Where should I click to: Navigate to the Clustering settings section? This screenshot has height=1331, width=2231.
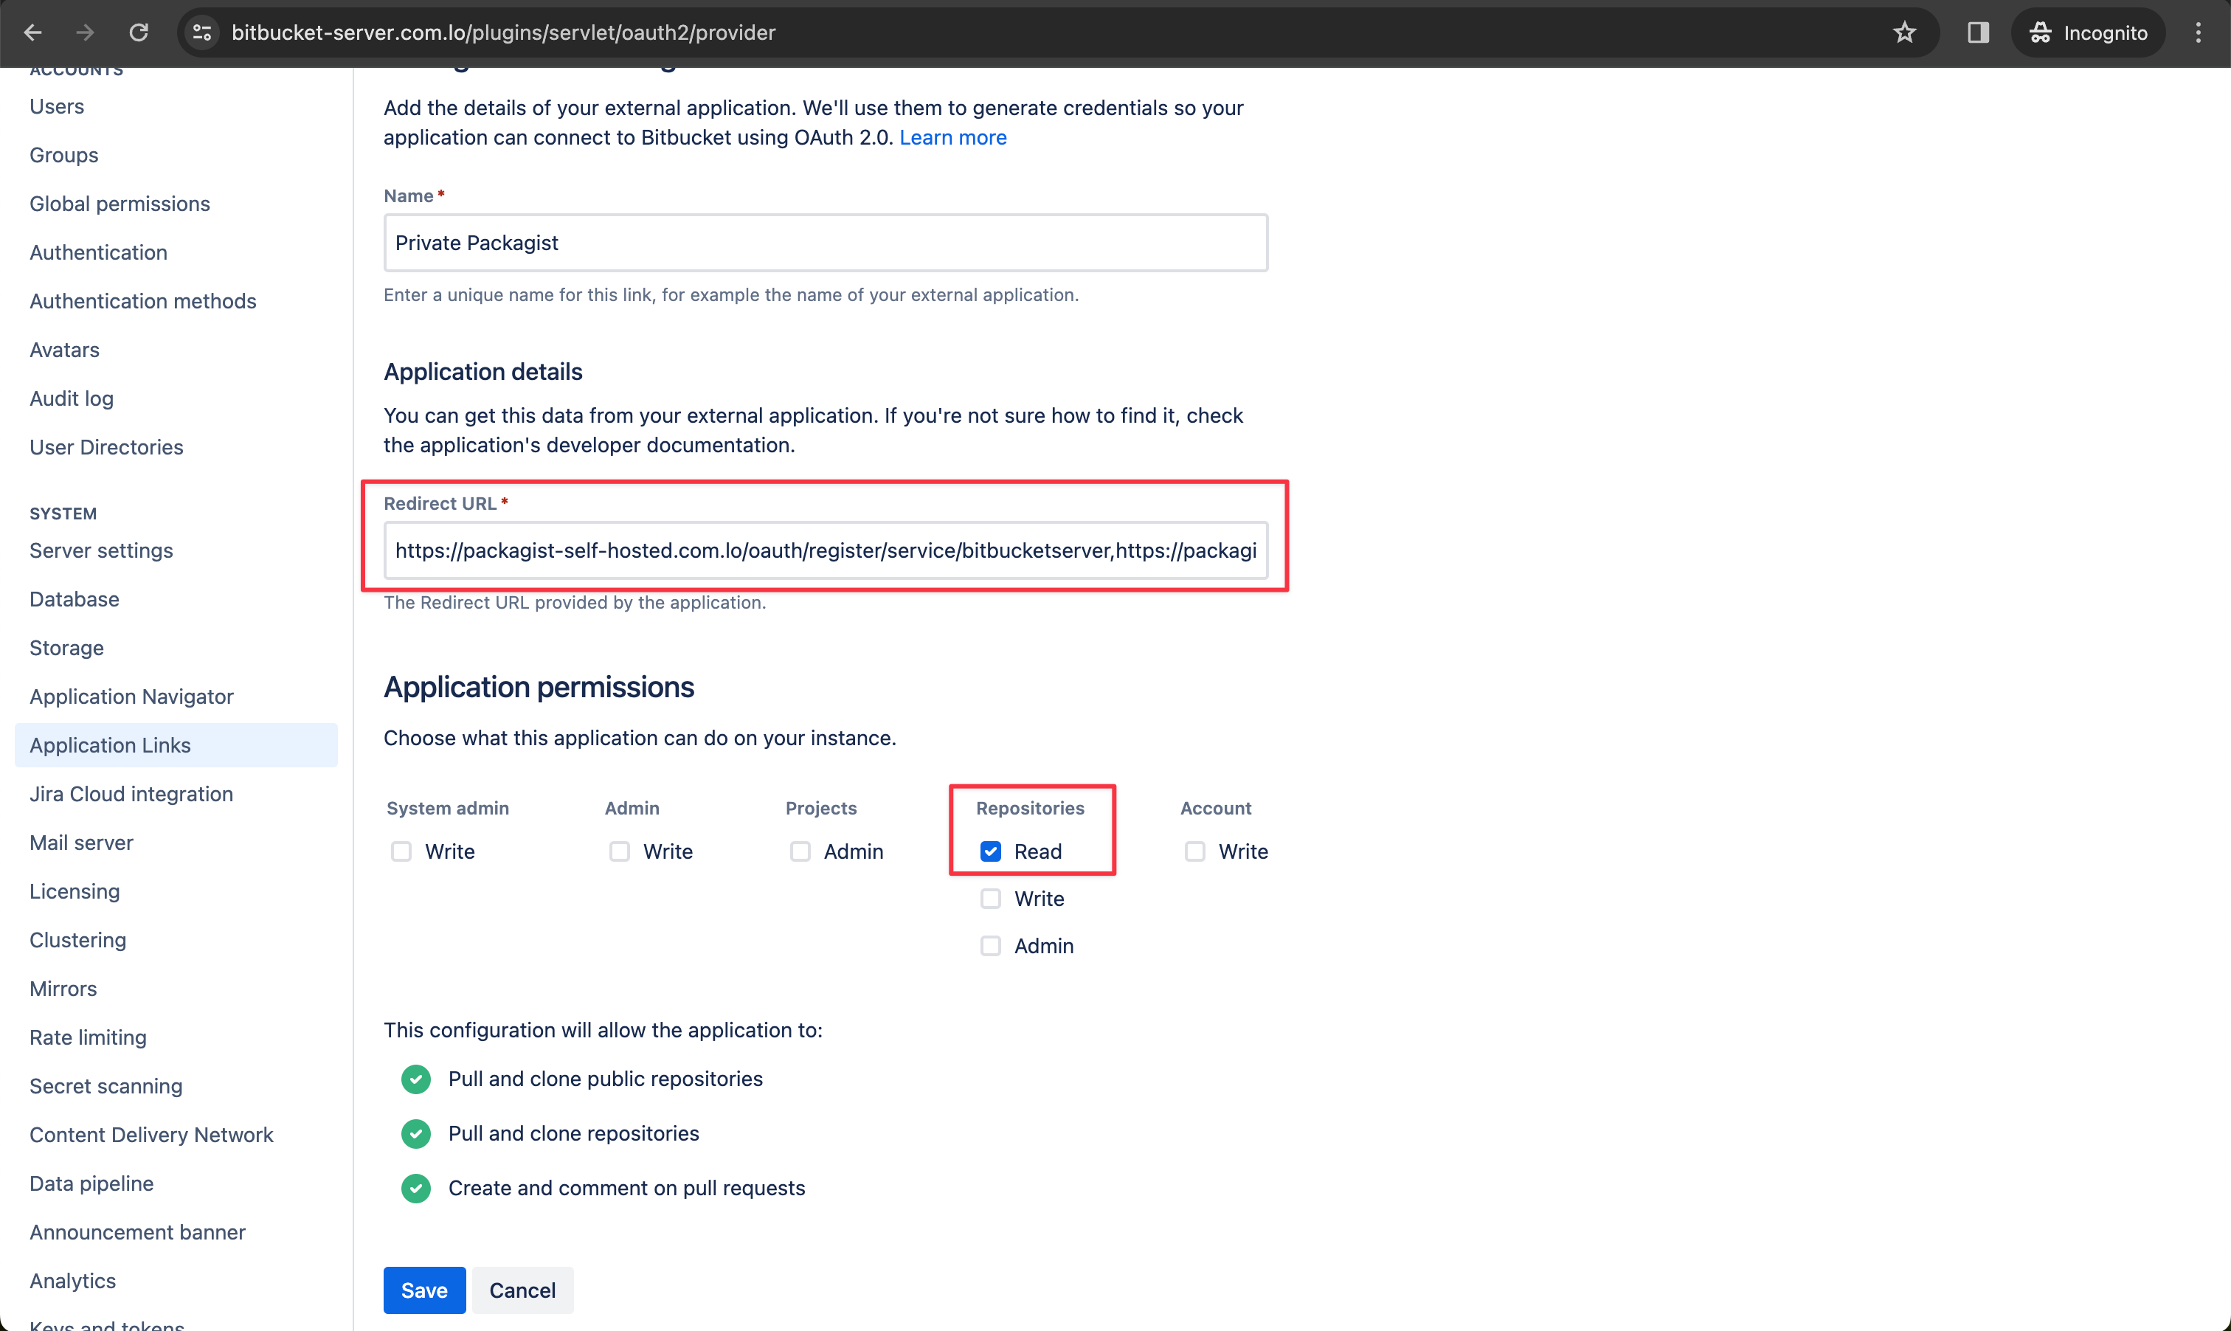pyautogui.click(x=77, y=938)
